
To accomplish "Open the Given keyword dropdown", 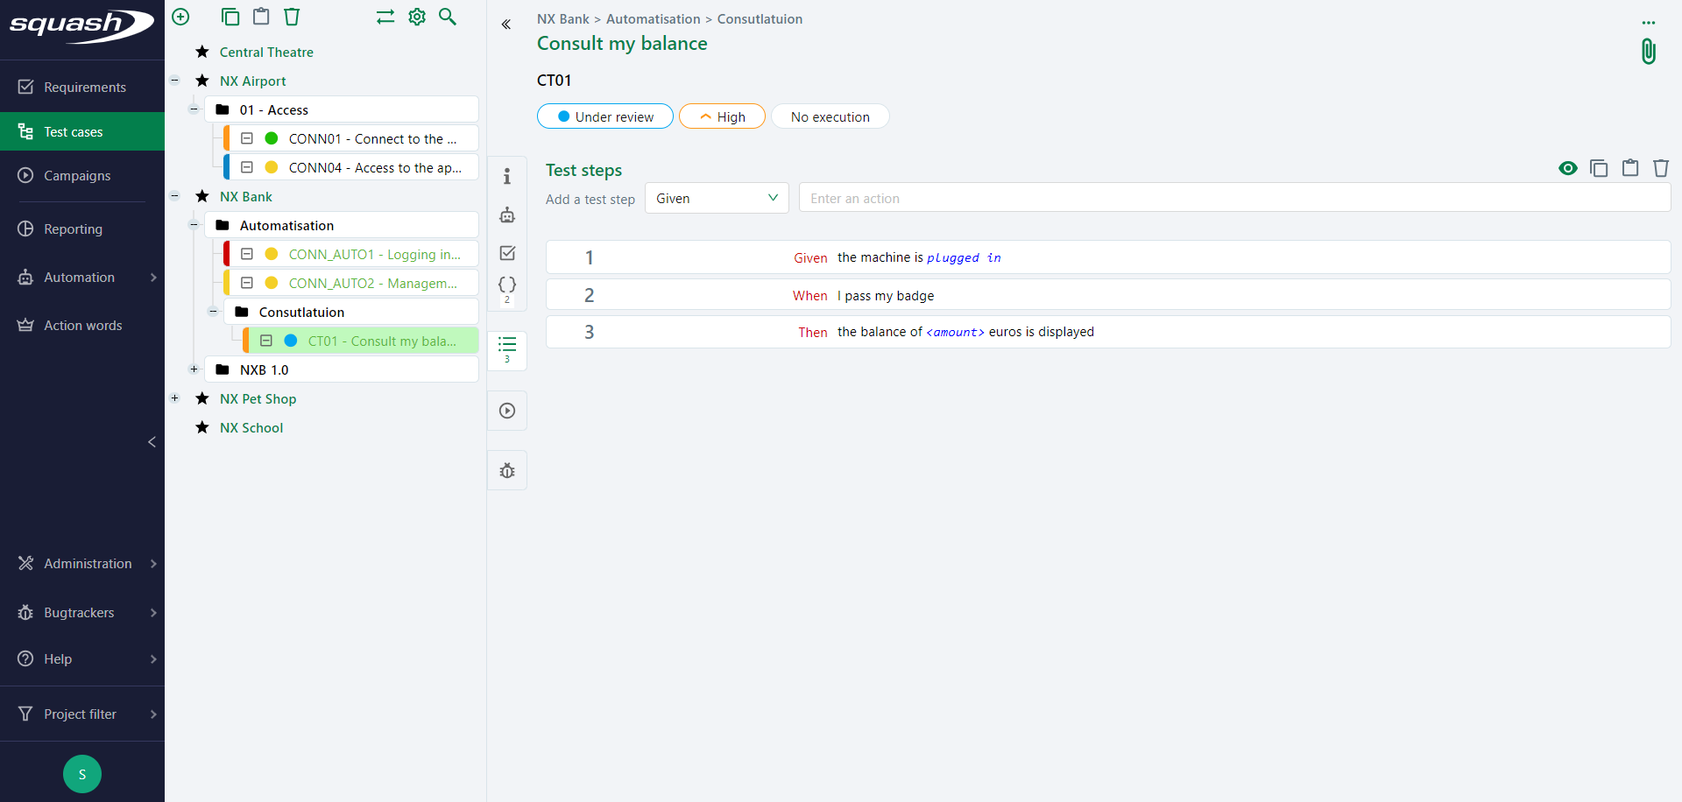I will (716, 198).
